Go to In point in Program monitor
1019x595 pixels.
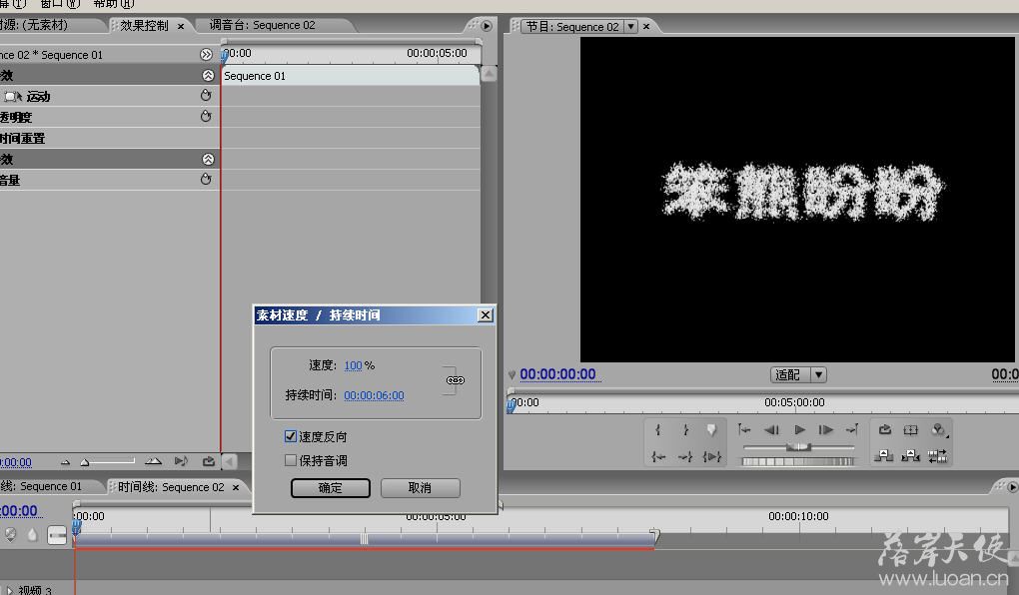click(657, 457)
